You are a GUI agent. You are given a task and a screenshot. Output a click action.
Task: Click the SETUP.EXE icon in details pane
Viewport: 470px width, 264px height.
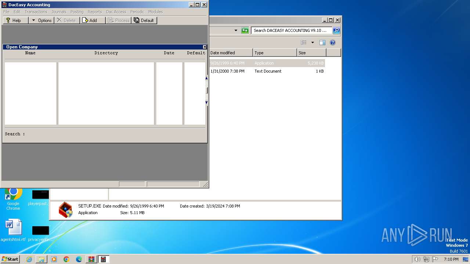(x=65, y=209)
